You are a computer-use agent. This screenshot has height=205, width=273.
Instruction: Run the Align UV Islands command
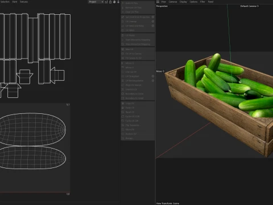(x=138, y=85)
